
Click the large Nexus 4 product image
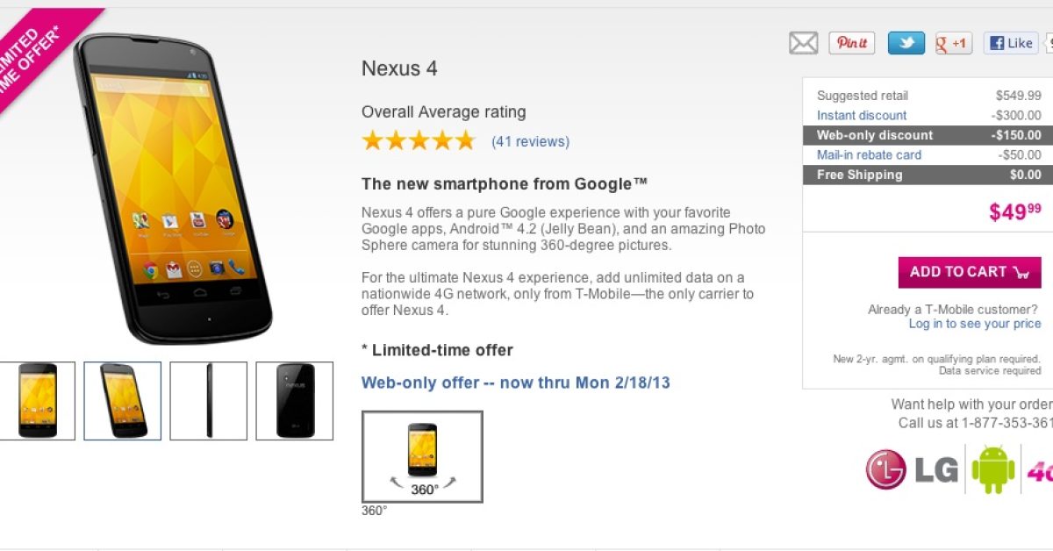(174, 188)
